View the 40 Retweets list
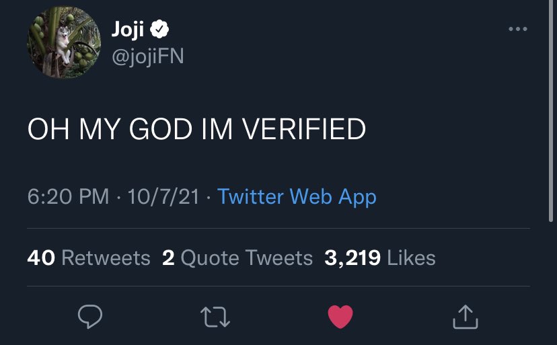This screenshot has height=345, width=557. tap(89, 258)
